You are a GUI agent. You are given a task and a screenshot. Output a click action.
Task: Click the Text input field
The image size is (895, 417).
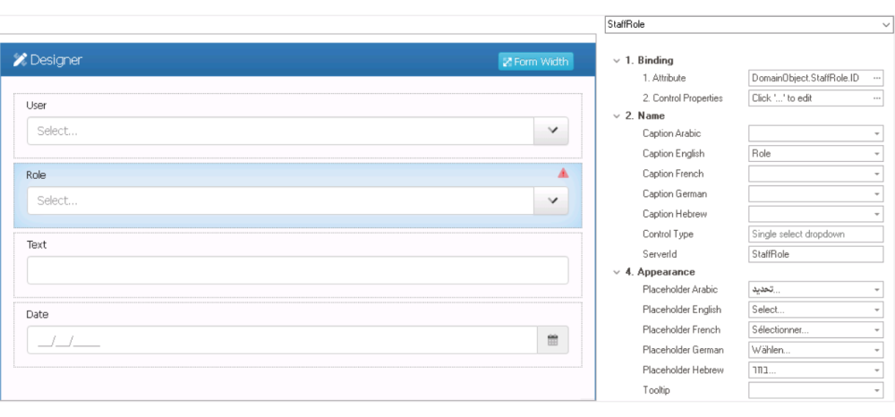point(297,270)
